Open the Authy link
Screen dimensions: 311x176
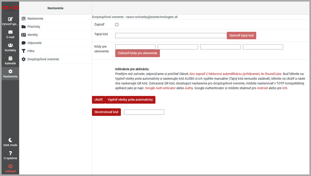click(189, 88)
